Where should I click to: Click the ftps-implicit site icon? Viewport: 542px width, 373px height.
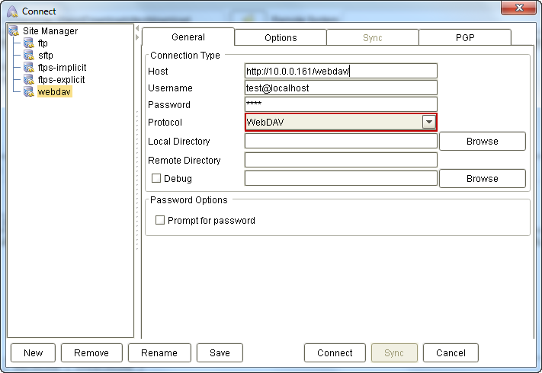(x=29, y=68)
